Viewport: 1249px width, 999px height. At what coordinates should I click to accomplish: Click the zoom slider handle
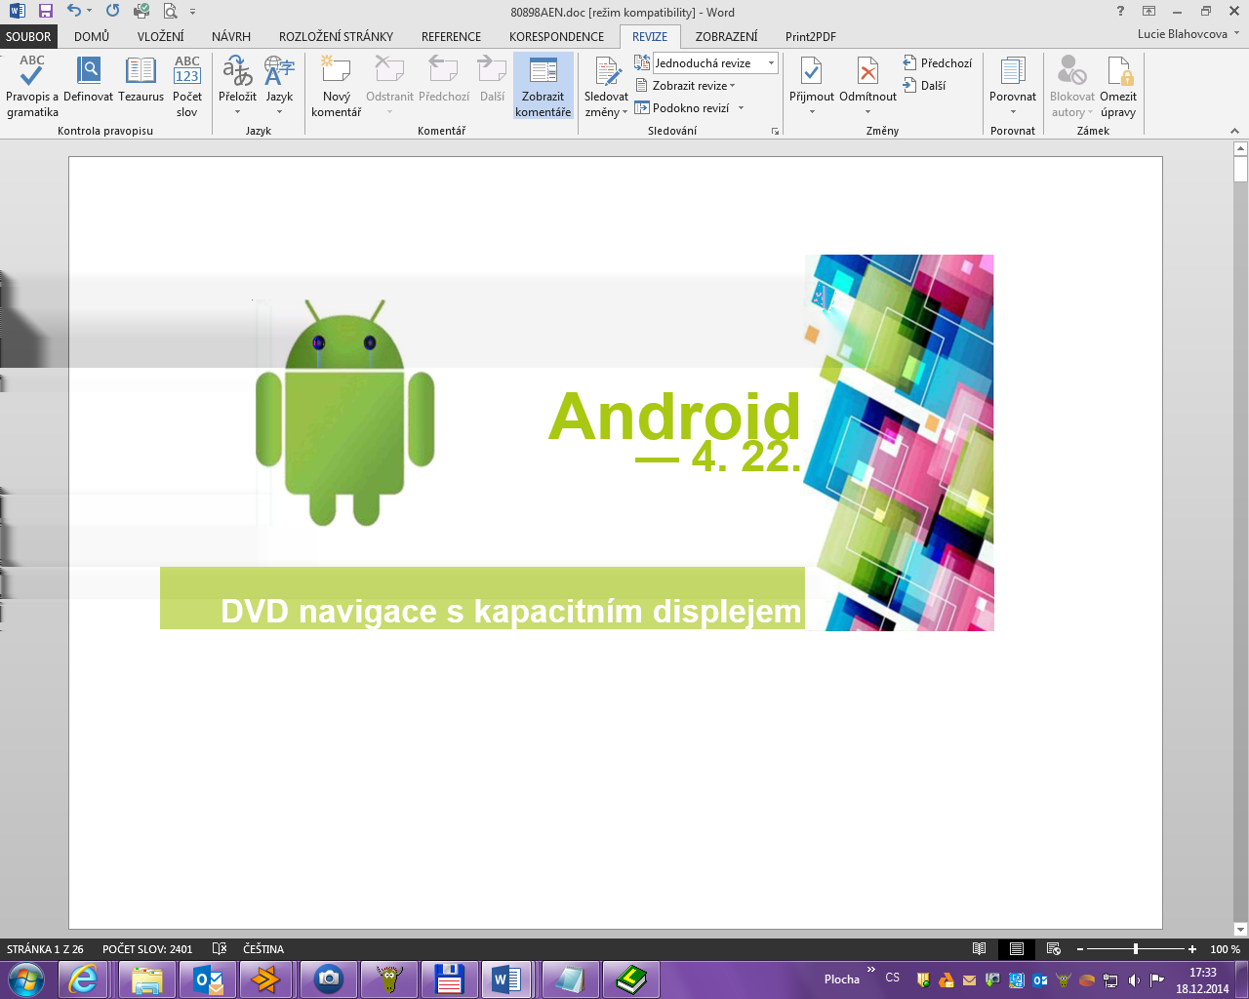point(1136,949)
